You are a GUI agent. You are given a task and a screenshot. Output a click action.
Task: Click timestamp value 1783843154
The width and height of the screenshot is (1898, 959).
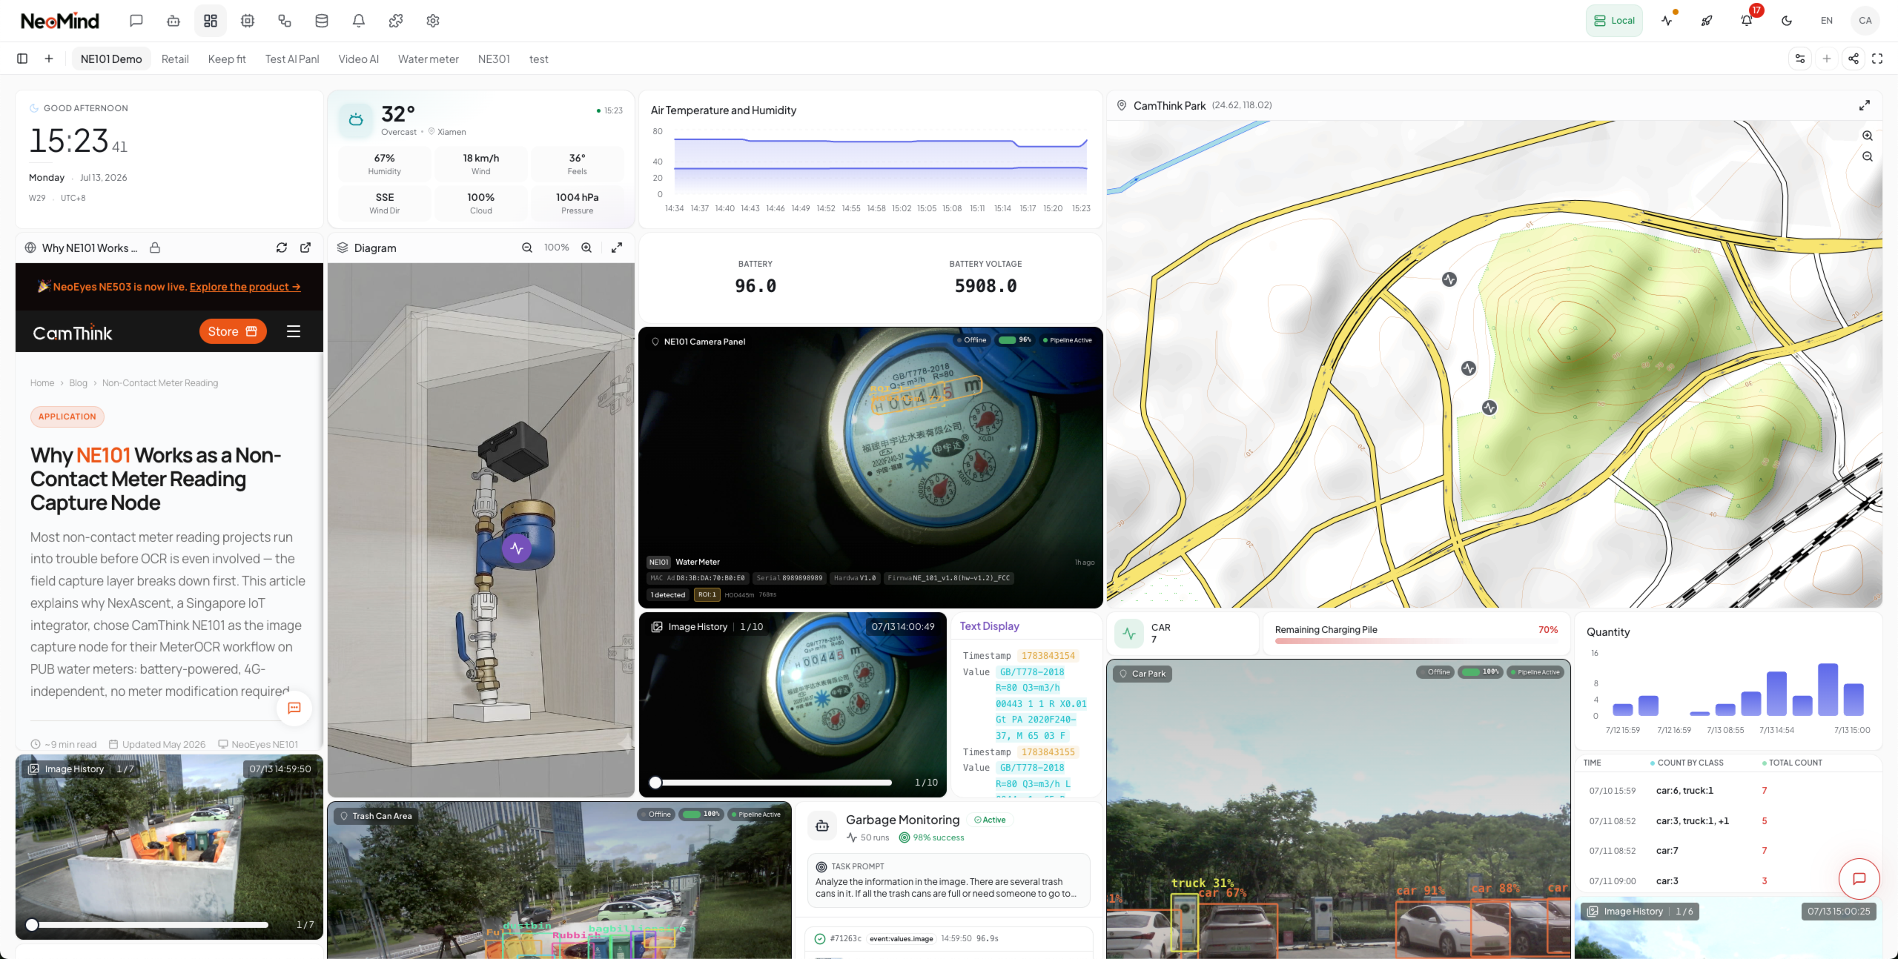[1048, 656]
